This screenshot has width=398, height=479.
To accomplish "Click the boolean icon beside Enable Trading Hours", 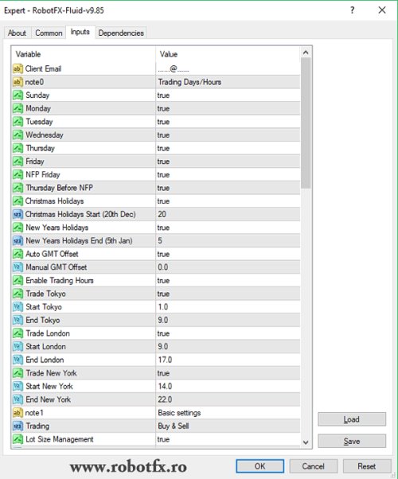I will (18, 280).
